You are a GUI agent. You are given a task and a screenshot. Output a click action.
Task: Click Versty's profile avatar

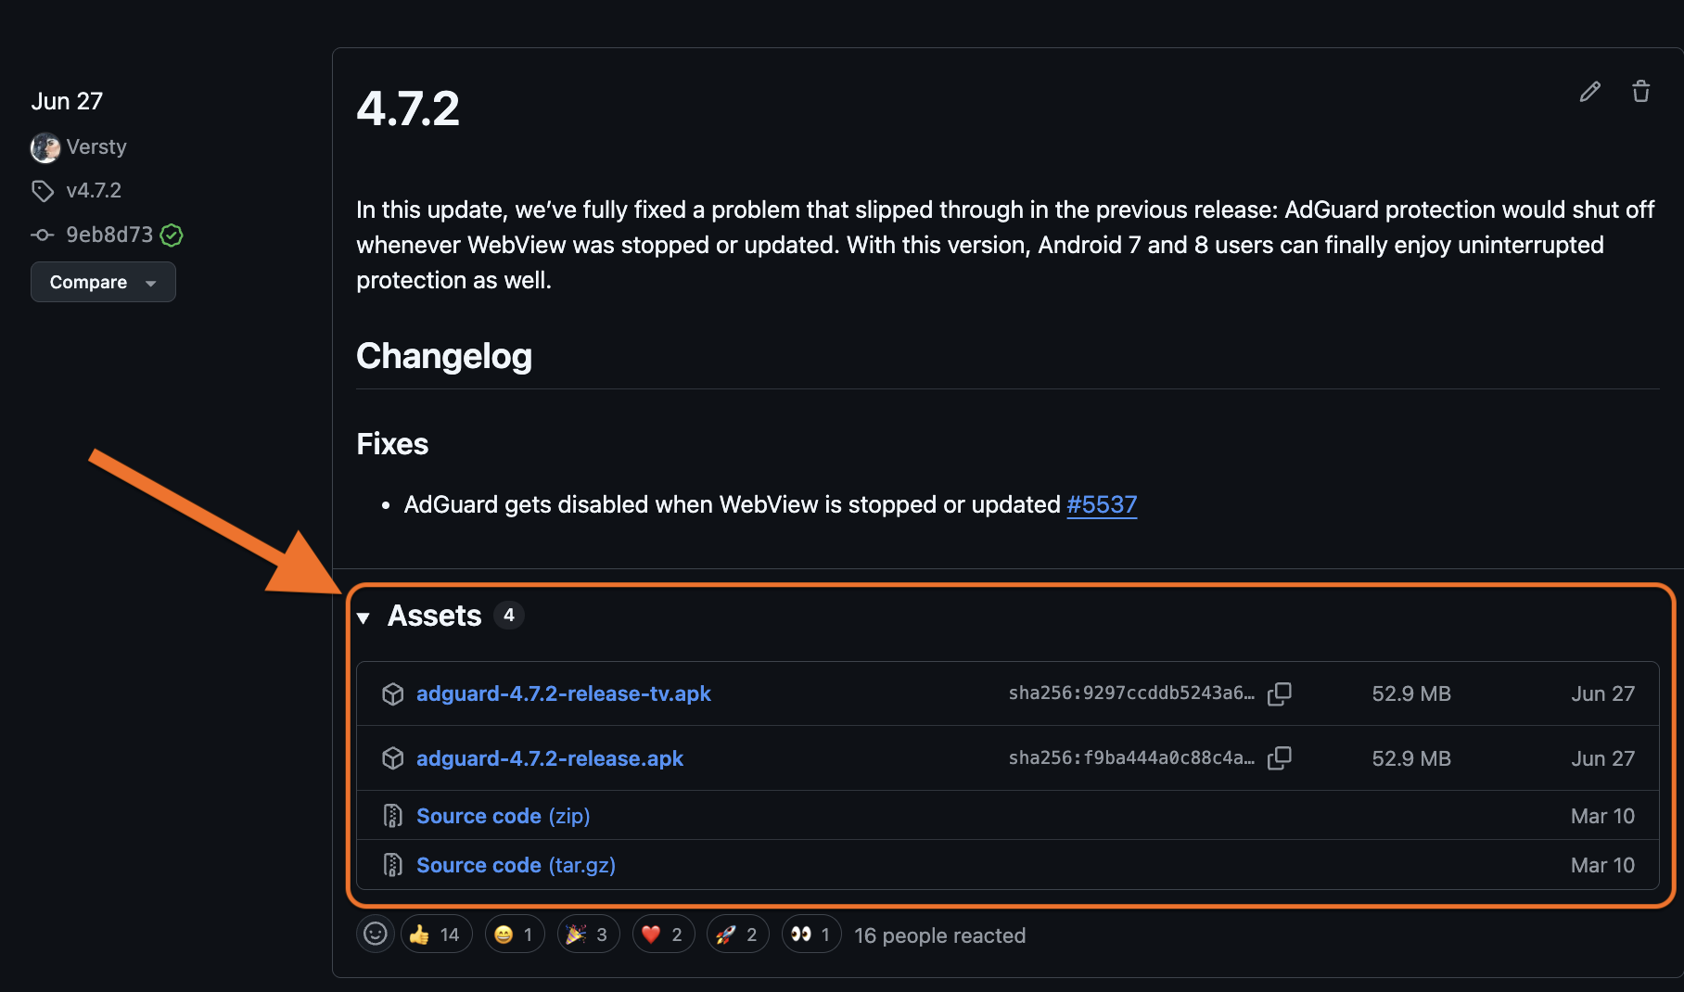[45, 147]
